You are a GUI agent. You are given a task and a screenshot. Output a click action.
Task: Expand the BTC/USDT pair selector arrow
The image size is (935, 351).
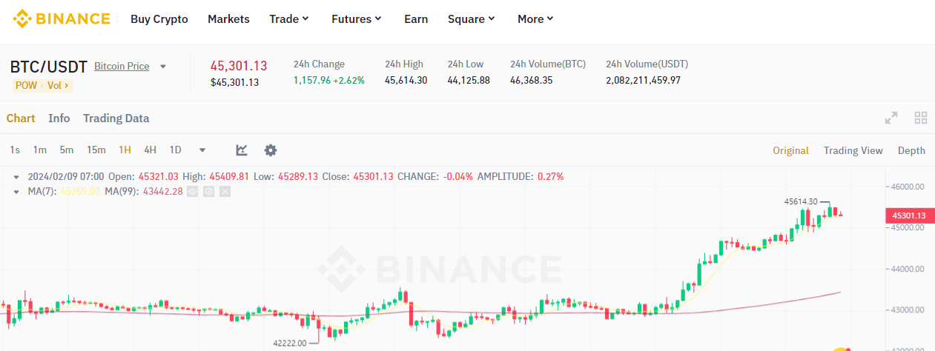pyautogui.click(x=163, y=67)
